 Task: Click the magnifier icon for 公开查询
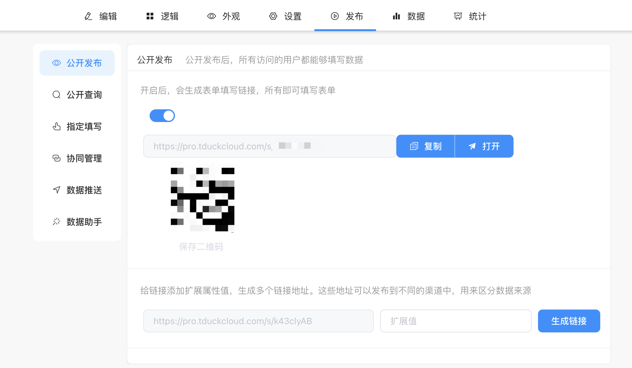(57, 95)
